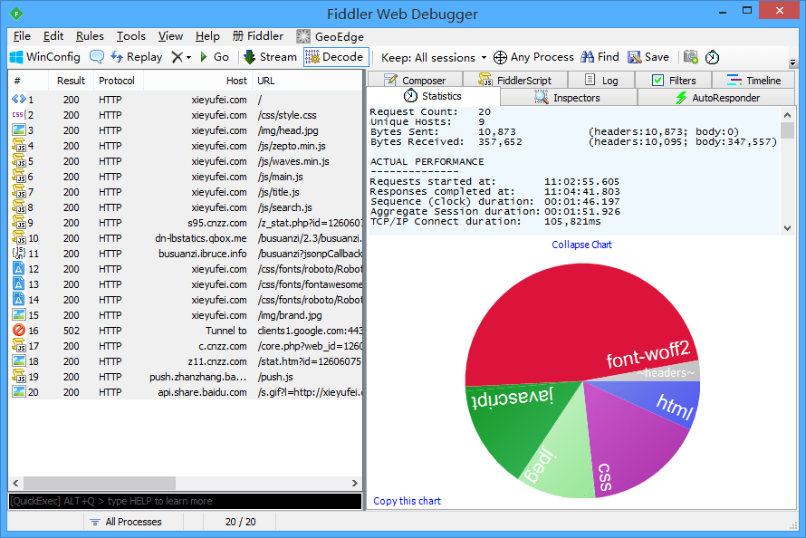Viewport: 806px width, 538px height.
Task: Select session 1 document icon
Action: pyautogui.click(x=19, y=99)
